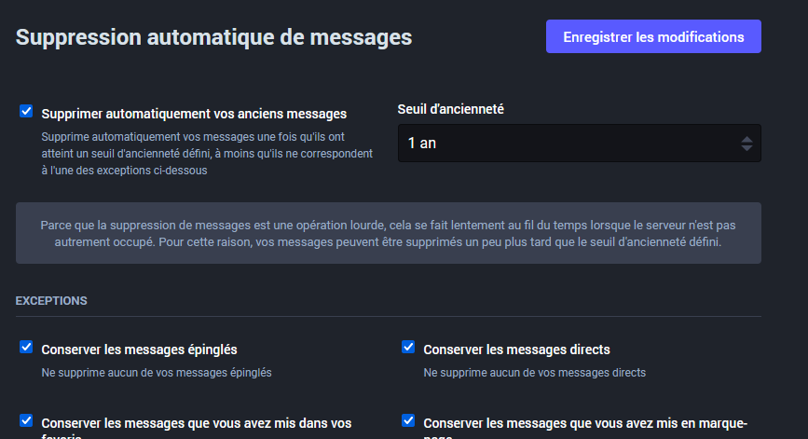808x439 pixels.
Task: Click the Conserver les messages épinglés label text
Action: [139, 350]
